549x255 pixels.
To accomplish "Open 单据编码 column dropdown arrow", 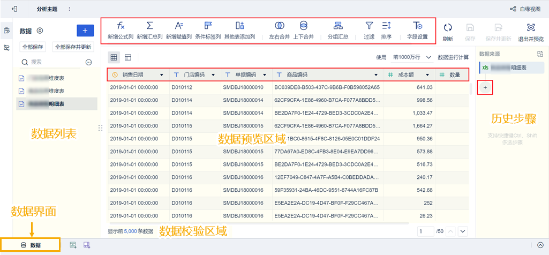I will (x=265, y=74).
